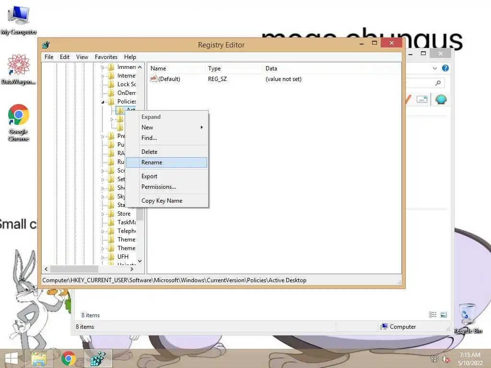This screenshot has width=491, height=368.
Task: Select the Store key in the tree
Action: tap(124, 214)
